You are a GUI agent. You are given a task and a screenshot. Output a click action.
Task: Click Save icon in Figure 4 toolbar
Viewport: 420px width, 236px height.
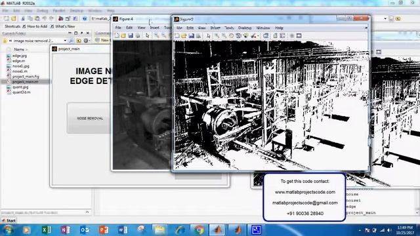click(131, 35)
